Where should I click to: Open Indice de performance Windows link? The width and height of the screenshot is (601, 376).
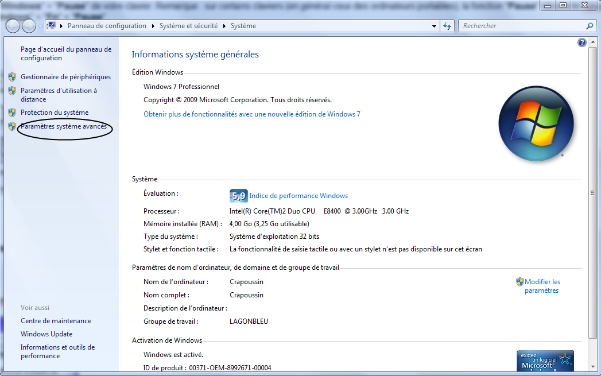click(298, 196)
